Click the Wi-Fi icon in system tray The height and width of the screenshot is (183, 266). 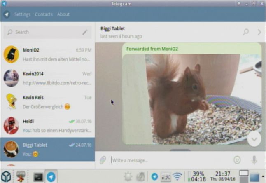click(177, 176)
